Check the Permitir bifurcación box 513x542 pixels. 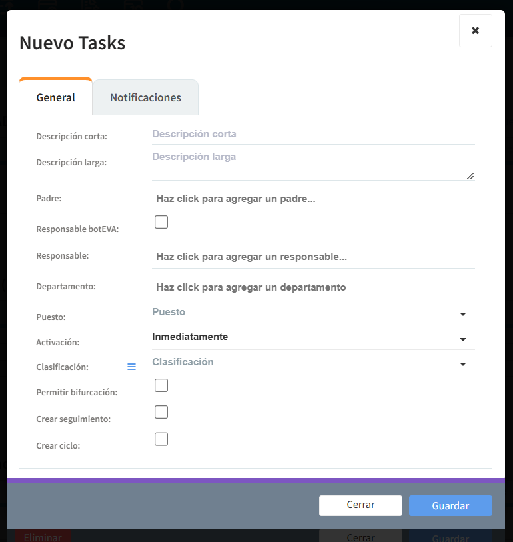click(161, 385)
